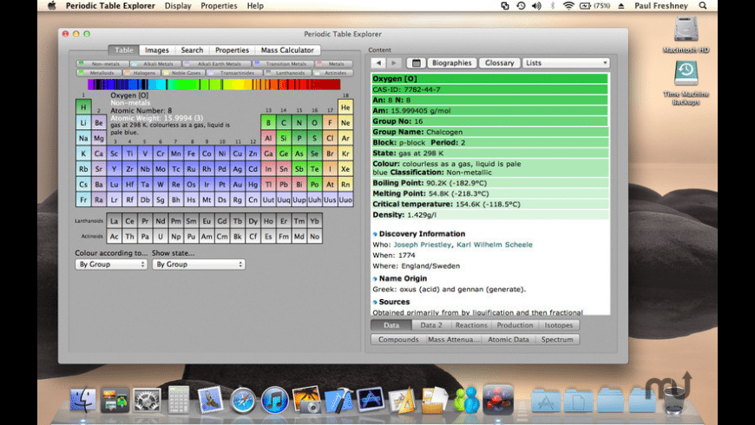Open the Mail stamp icon in dock
This screenshot has width=755, height=425.
pyautogui.click(x=210, y=400)
